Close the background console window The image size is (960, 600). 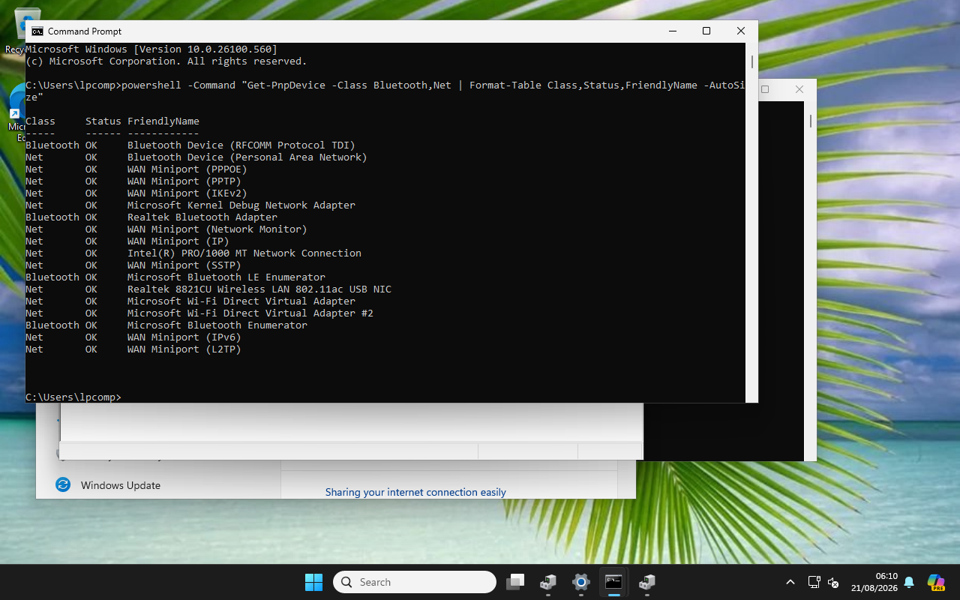tap(799, 89)
